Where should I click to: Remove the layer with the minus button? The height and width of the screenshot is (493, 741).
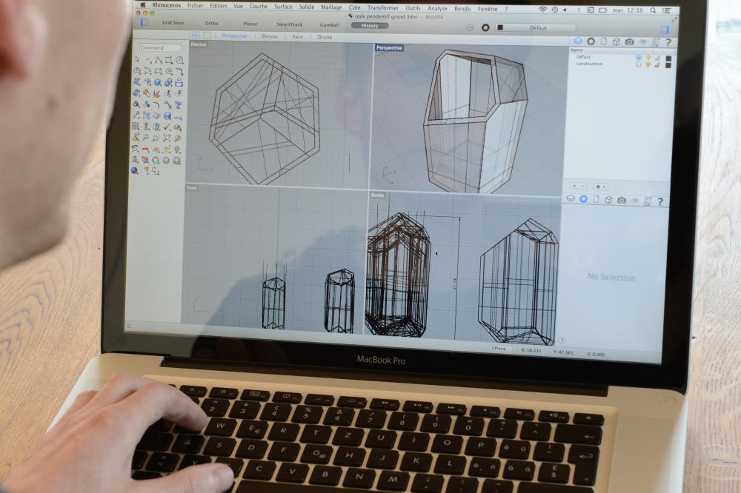click(x=582, y=186)
